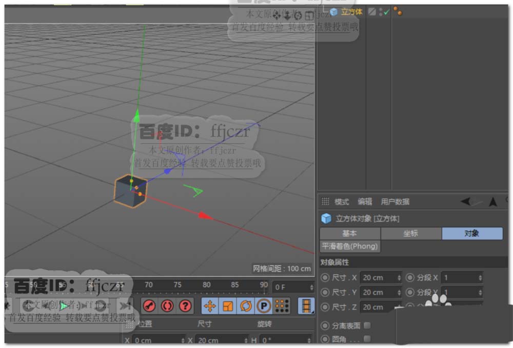Click the current frame 0 F field

point(293,287)
